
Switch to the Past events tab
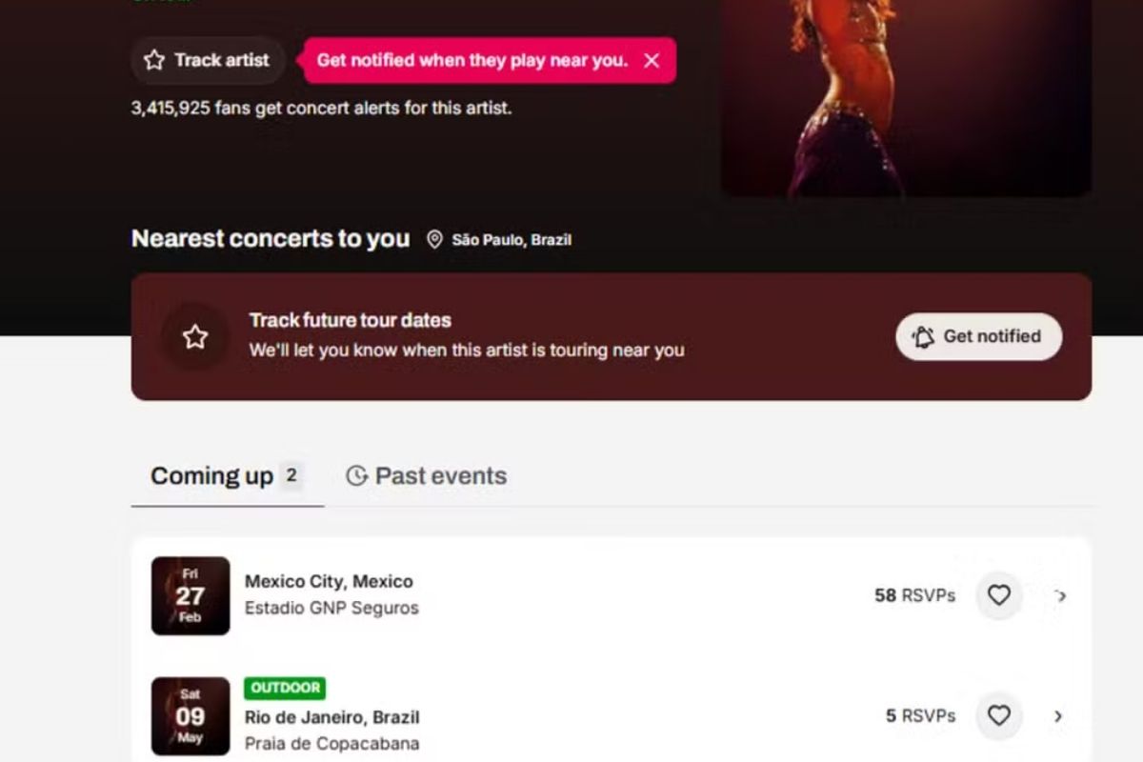pos(427,476)
